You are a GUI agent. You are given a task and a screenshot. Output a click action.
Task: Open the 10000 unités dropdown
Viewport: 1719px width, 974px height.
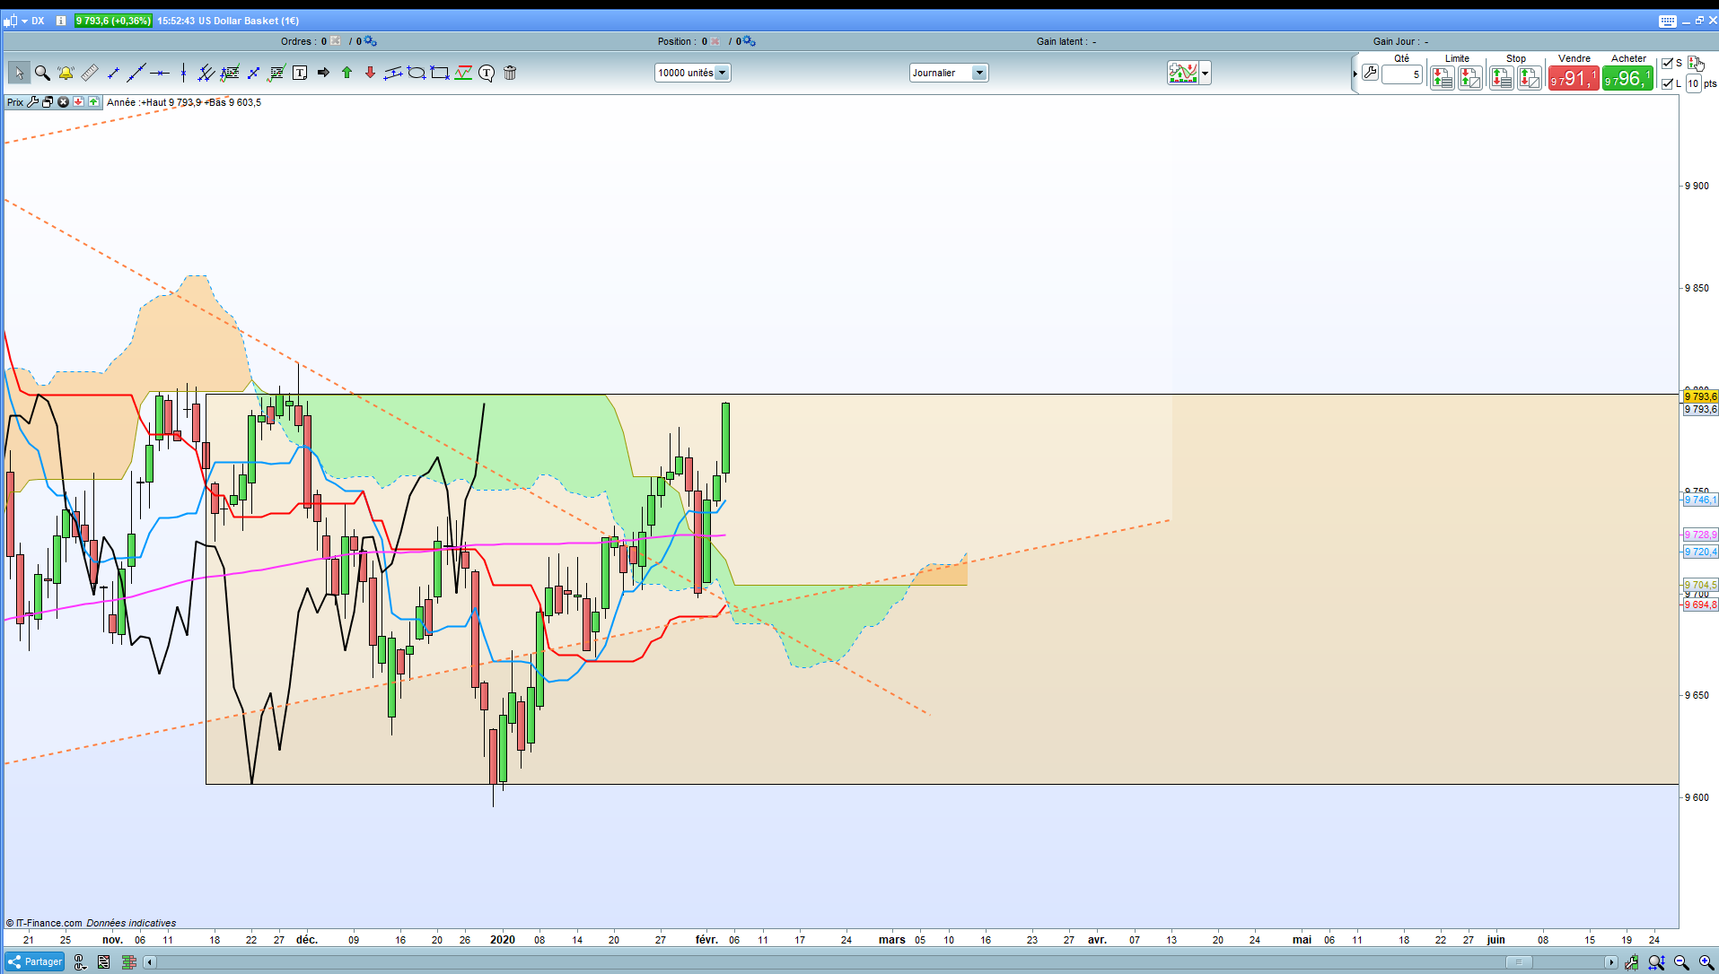pyautogui.click(x=693, y=74)
